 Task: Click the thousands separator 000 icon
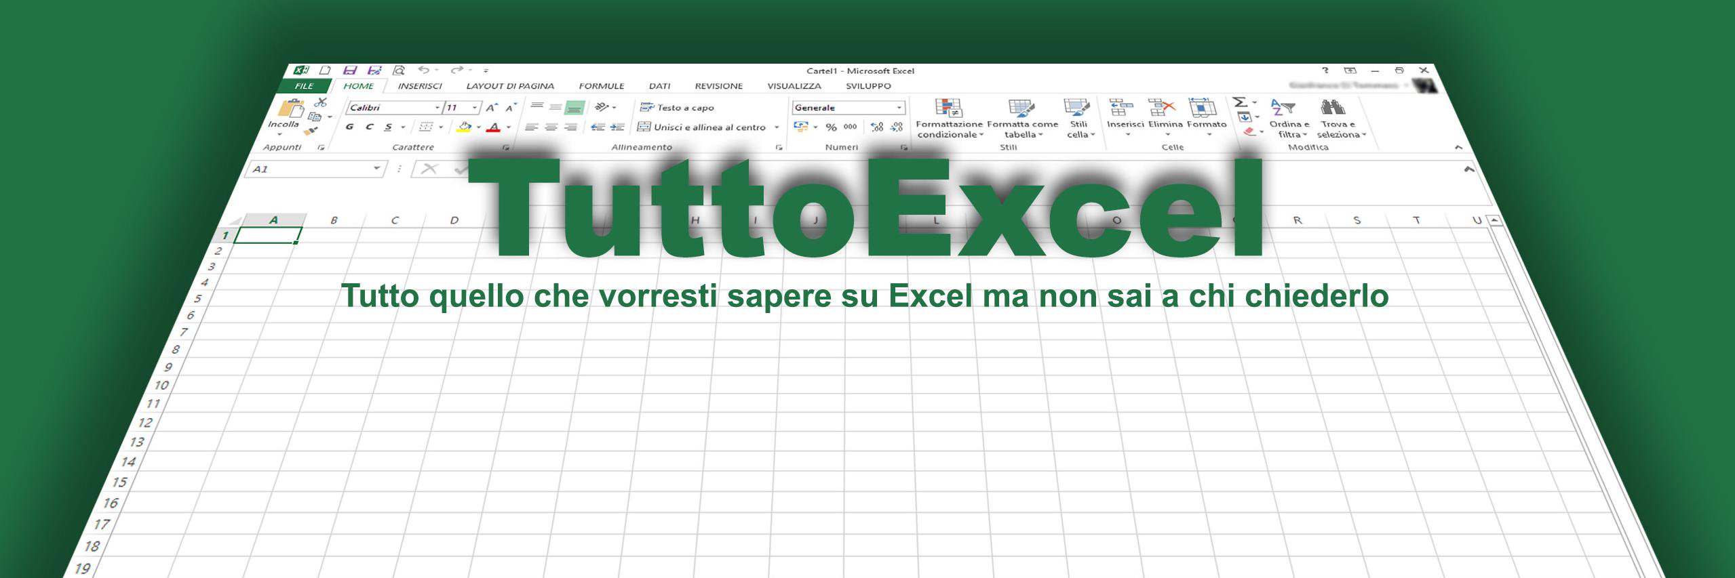[850, 127]
